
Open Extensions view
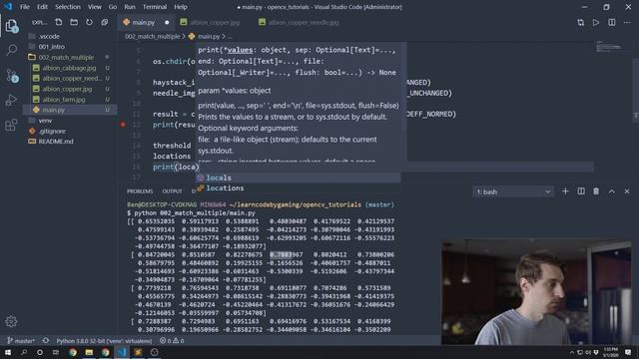11,125
